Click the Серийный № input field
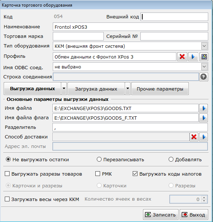This screenshot has width=213, height=222. pyautogui.click(x=174, y=36)
